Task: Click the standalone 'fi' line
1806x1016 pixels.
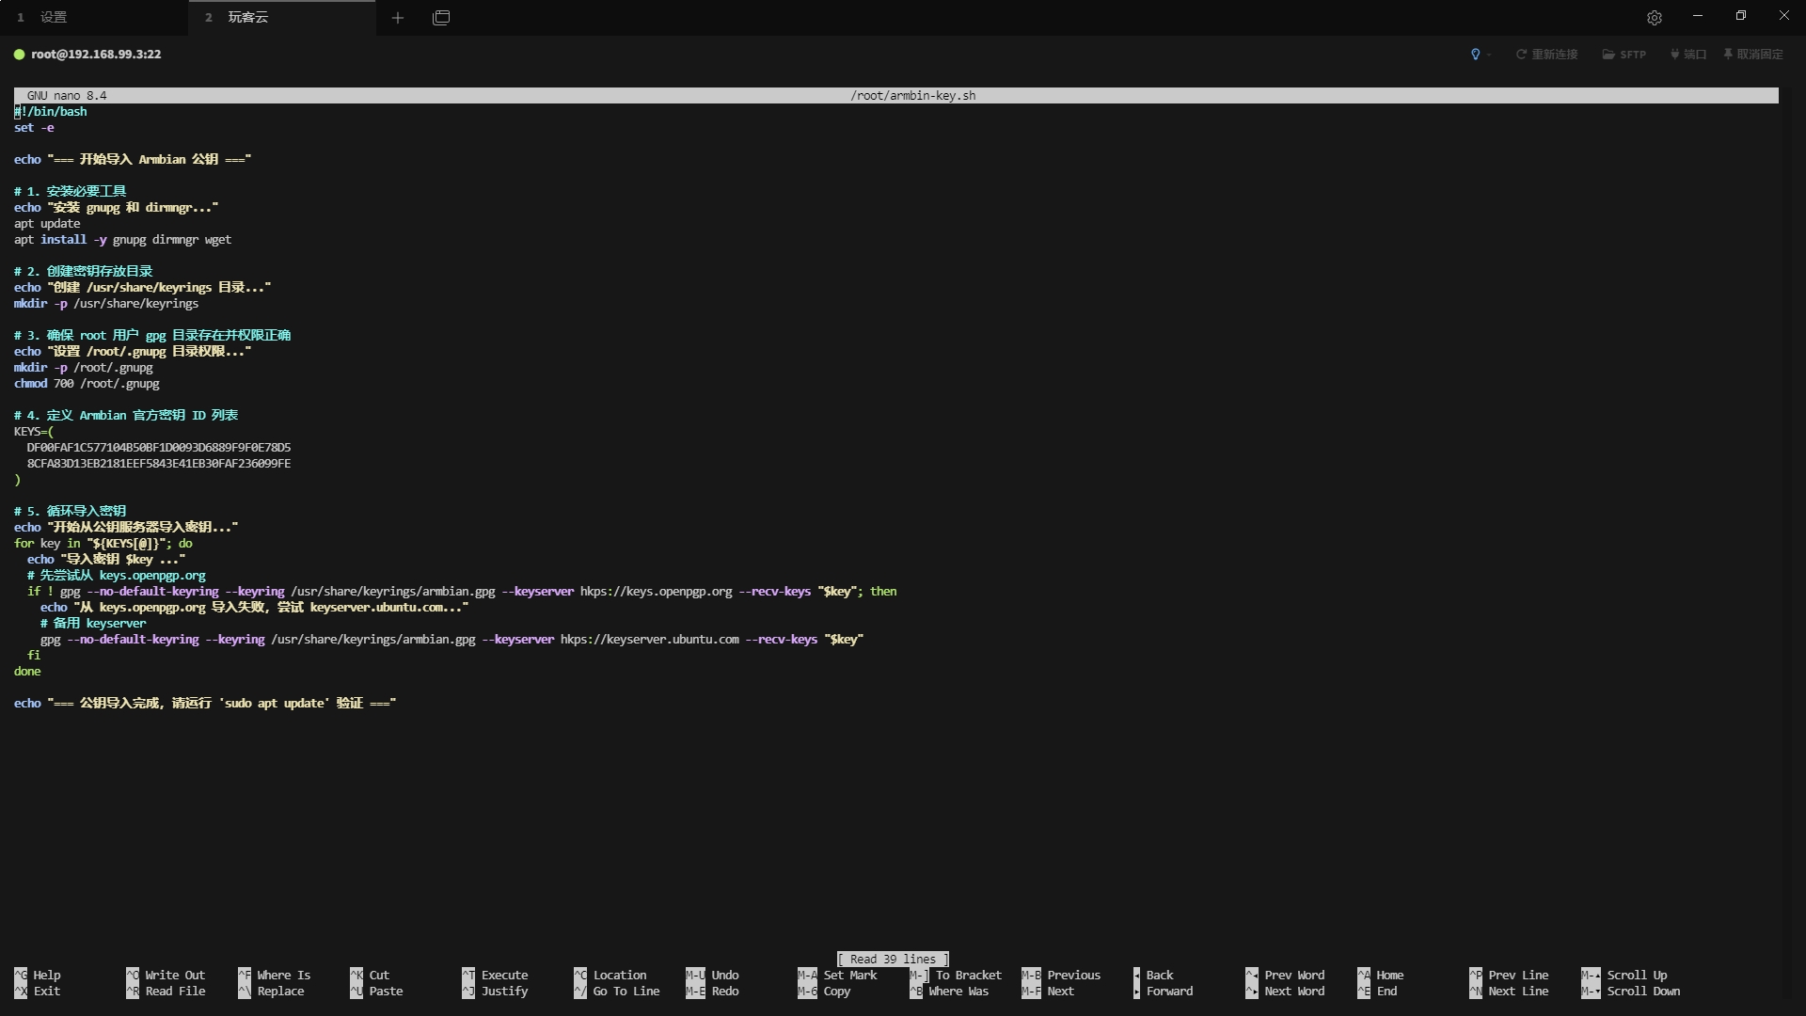Action: (34, 656)
